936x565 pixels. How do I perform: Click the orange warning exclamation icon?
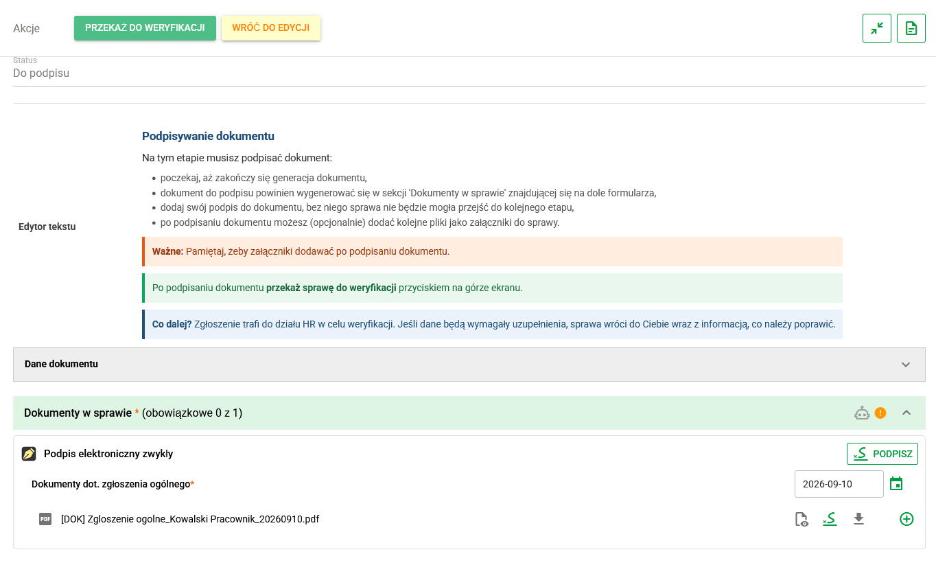click(x=880, y=413)
